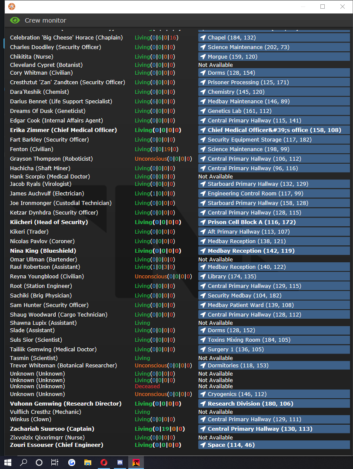
Task: Launch Opera browser from the taskbar
Action: click(x=104, y=462)
